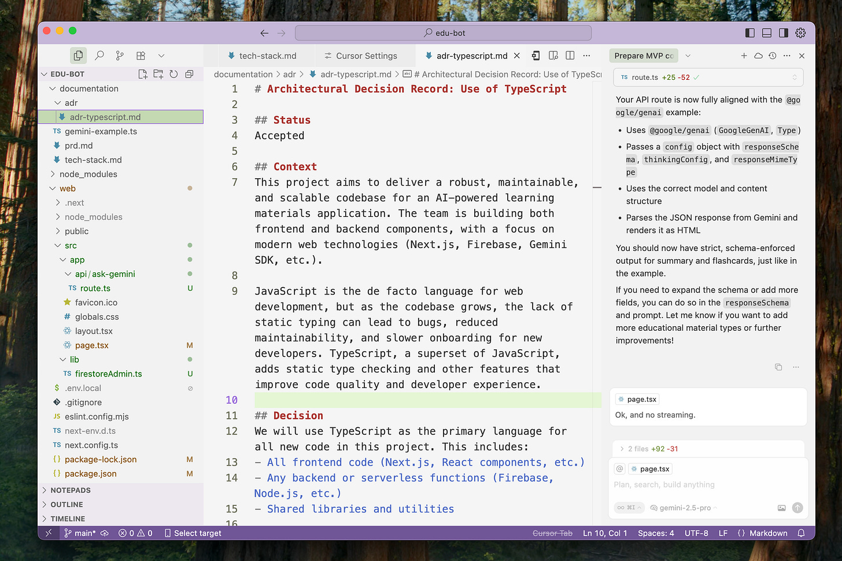The width and height of the screenshot is (842, 561).
Task: Select the Prepare MVP chat tab
Action: click(x=644, y=56)
